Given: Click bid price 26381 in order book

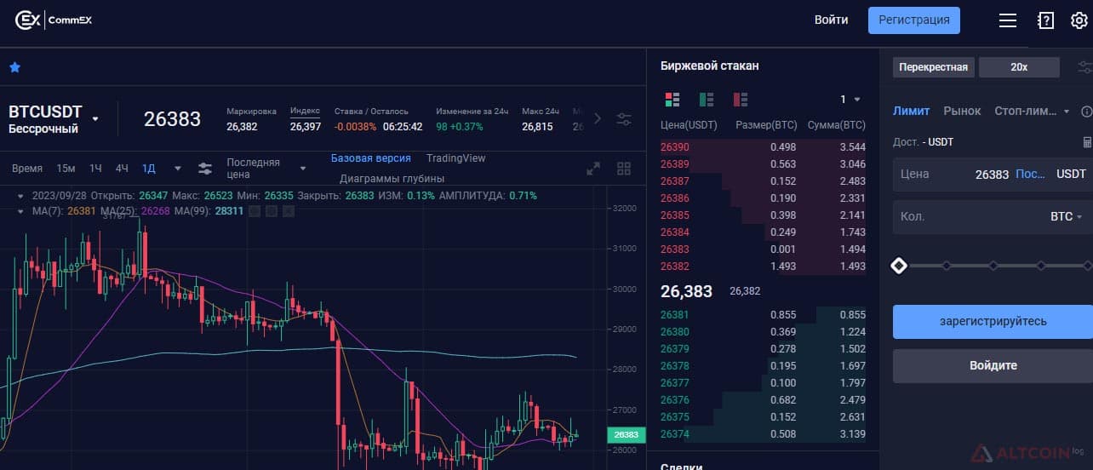Looking at the screenshot, I should point(675,315).
